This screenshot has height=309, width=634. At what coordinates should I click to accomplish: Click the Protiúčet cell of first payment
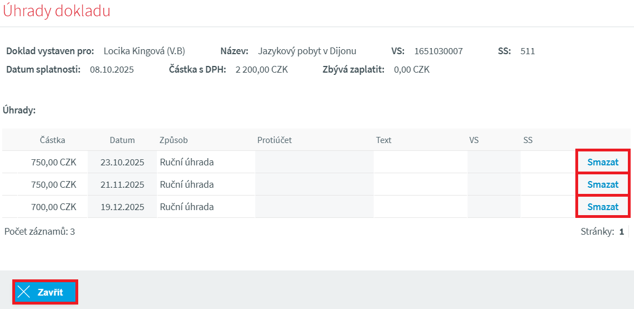point(314,162)
